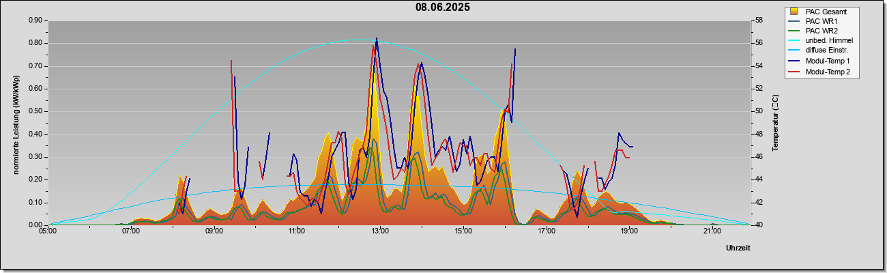This screenshot has height=273, width=887.
Task: Click the 13:00 label on time axis
Action: pos(380,231)
